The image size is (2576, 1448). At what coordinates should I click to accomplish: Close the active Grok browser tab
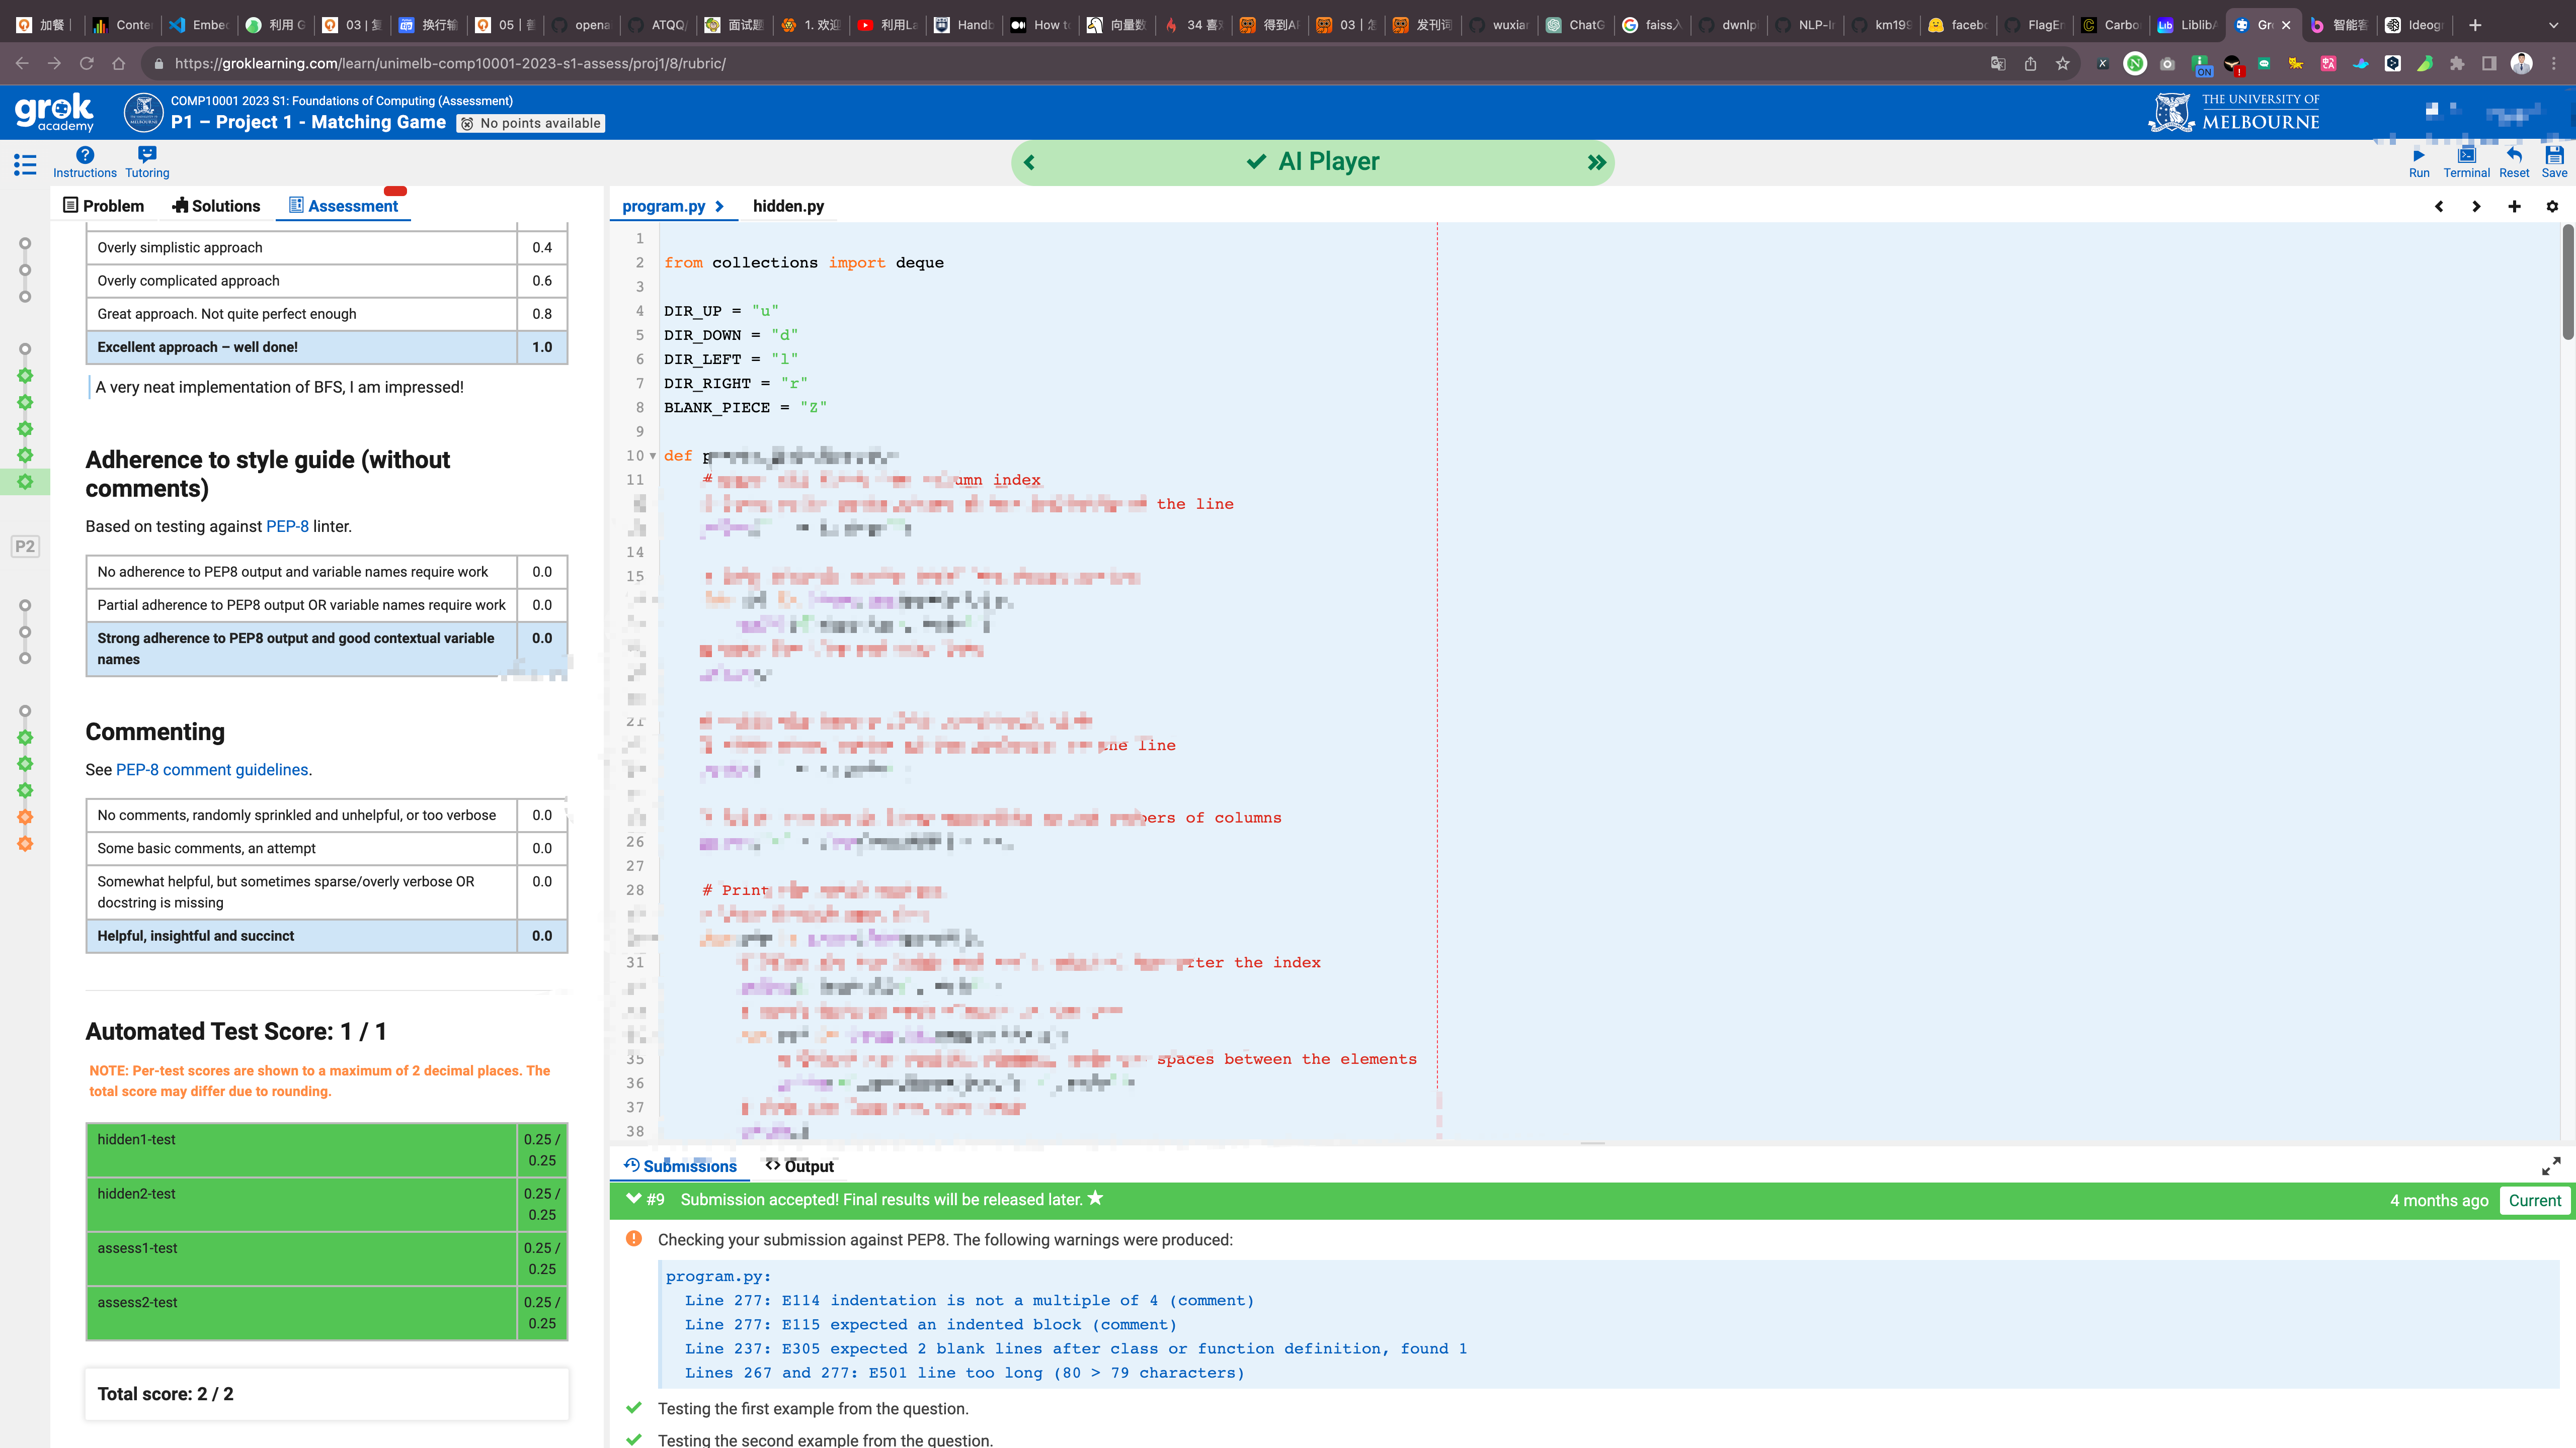tap(2286, 25)
